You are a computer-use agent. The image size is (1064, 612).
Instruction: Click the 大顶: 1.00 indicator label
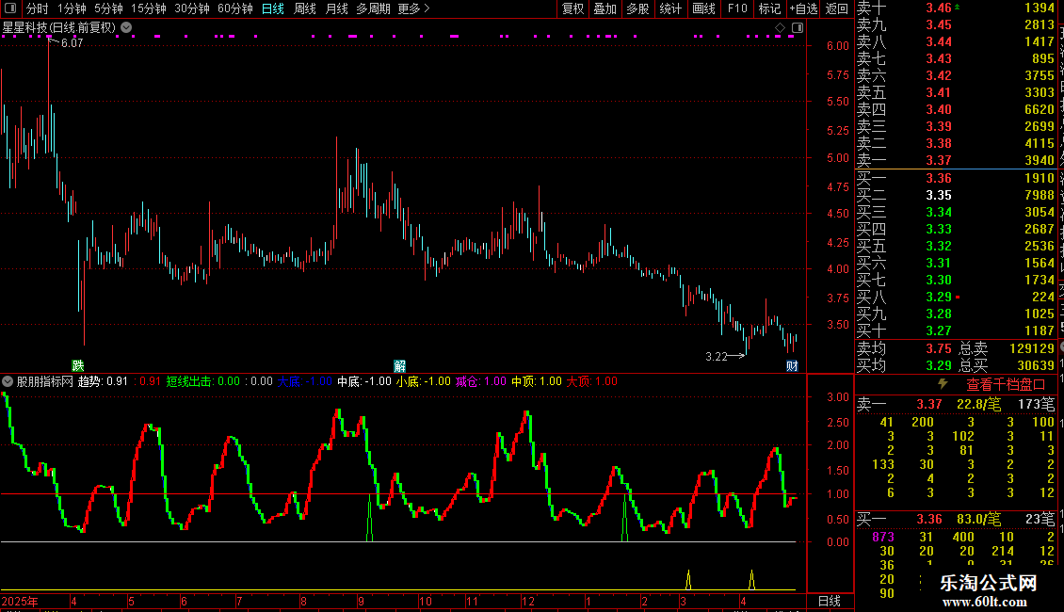pyautogui.click(x=591, y=381)
